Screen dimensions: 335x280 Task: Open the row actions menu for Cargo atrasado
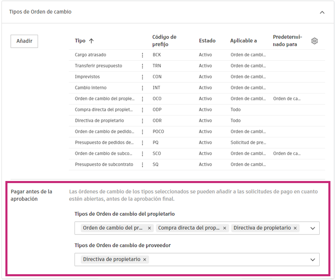point(143,55)
